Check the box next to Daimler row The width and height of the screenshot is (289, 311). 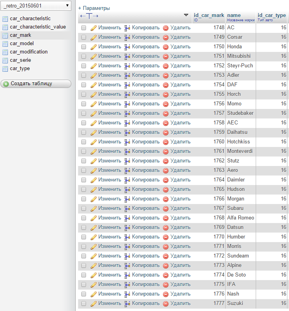click(x=84, y=180)
